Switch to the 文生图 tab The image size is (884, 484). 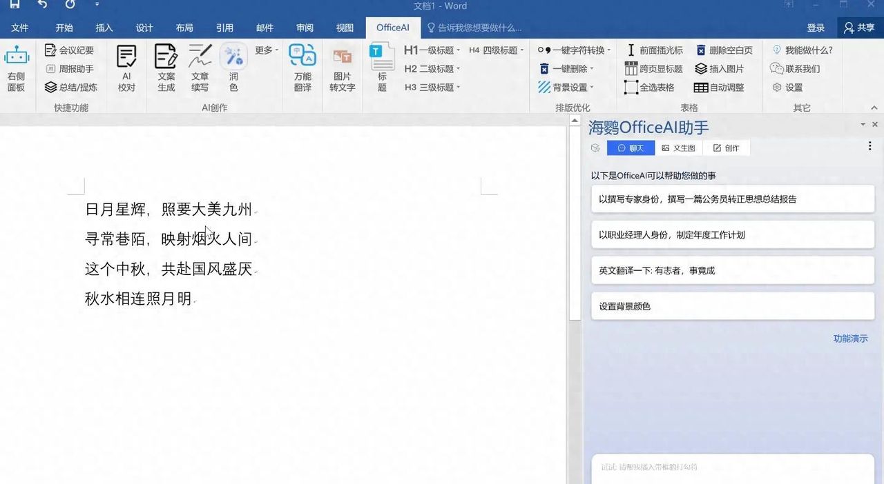[678, 148]
